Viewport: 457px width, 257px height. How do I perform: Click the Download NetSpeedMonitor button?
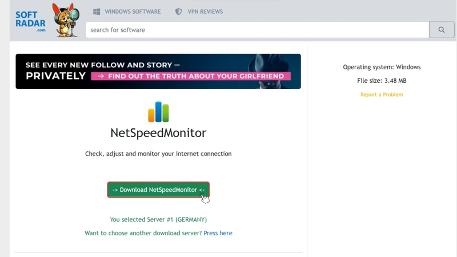158,190
